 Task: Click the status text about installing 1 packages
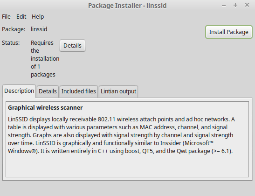pyautogui.click(x=45, y=59)
